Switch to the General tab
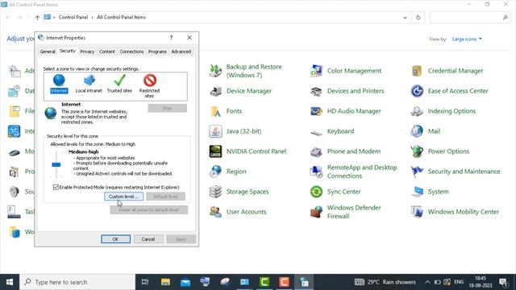This screenshot has height=290, width=516. [48, 52]
